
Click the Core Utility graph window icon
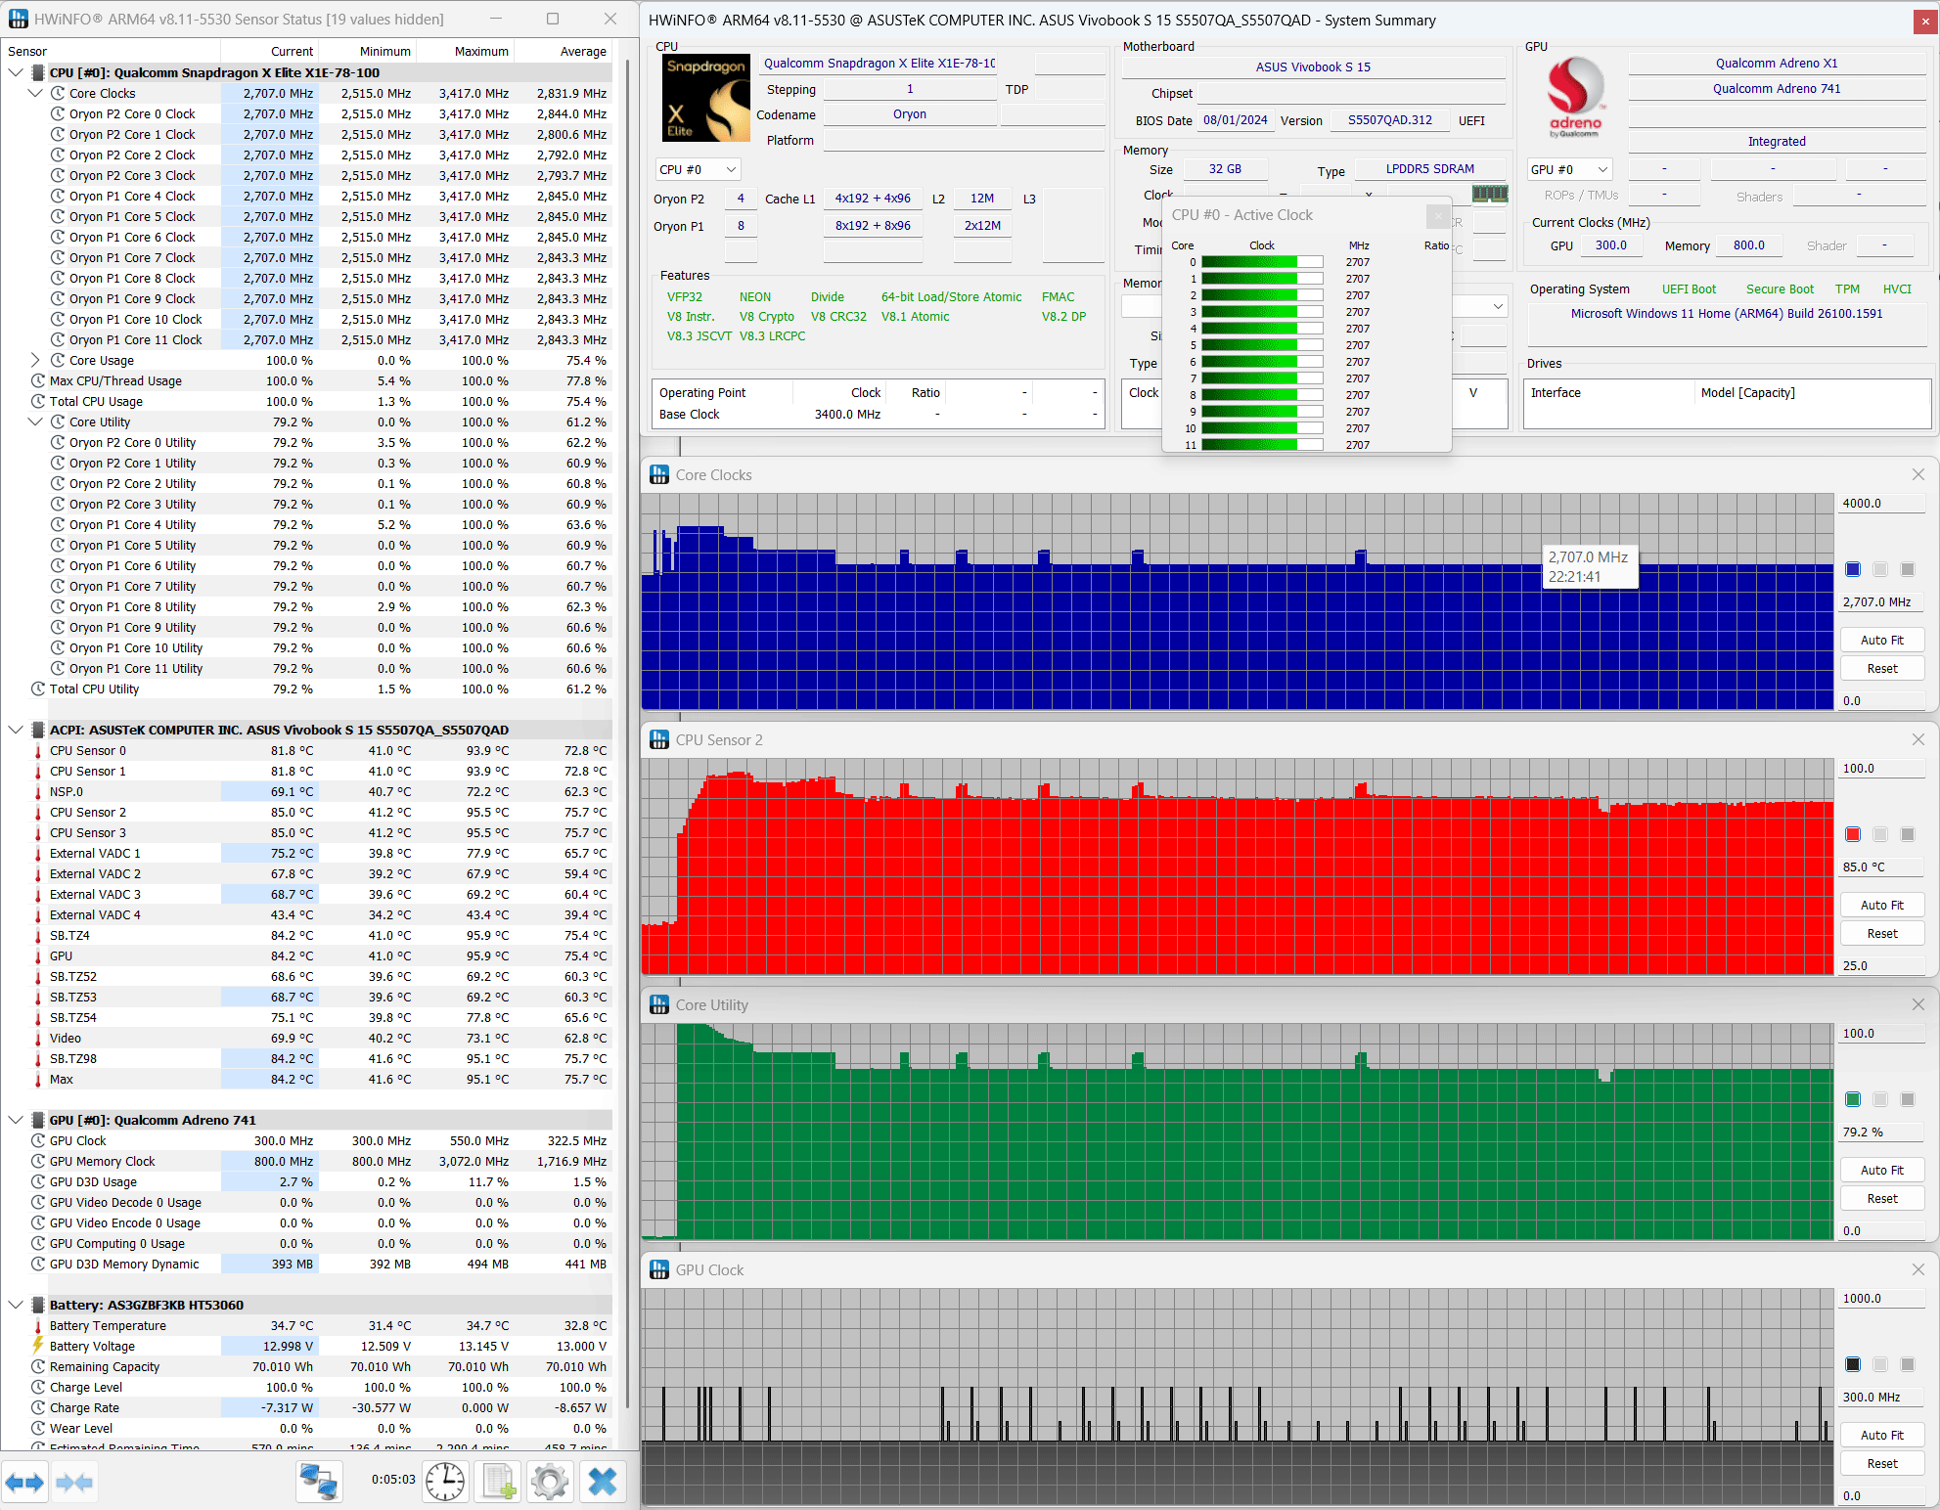click(659, 1005)
